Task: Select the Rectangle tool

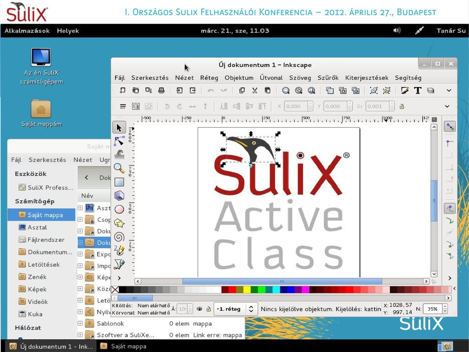Action: click(x=119, y=182)
